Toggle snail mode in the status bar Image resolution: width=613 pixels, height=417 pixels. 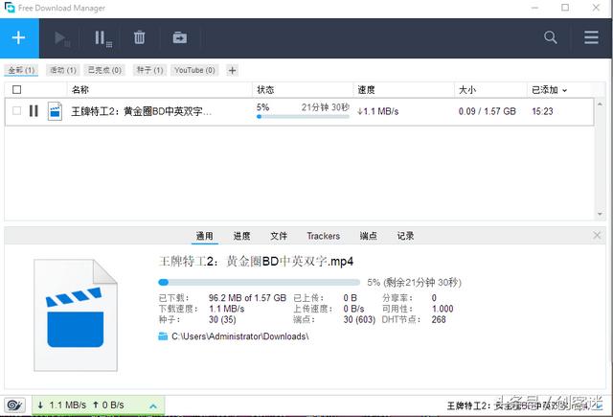(x=15, y=405)
